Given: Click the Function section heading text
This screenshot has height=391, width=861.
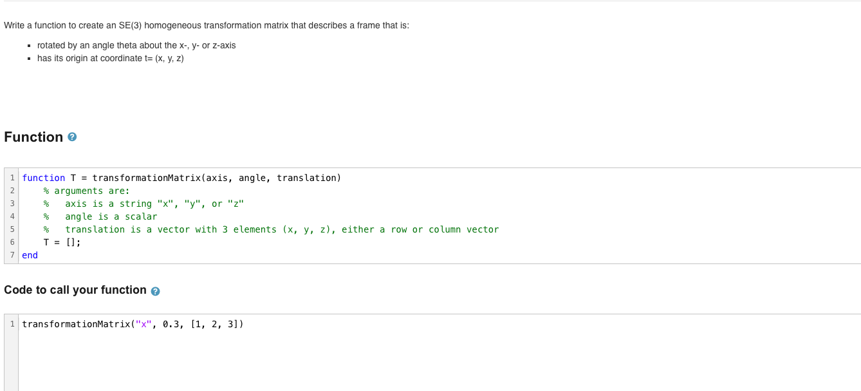Looking at the screenshot, I should coord(32,137).
